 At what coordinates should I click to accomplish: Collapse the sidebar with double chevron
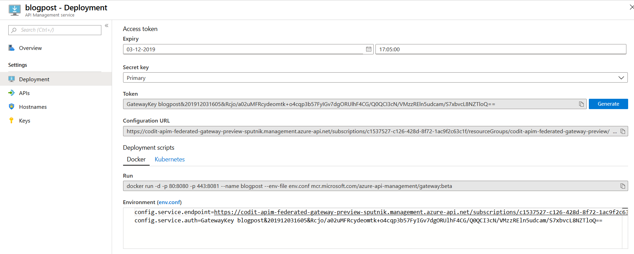point(107,25)
